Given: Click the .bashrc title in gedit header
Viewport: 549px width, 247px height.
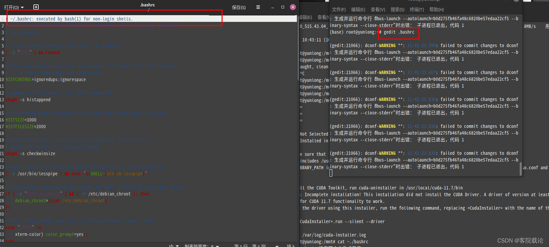Looking at the screenshot, I should [x=148, y=5].
